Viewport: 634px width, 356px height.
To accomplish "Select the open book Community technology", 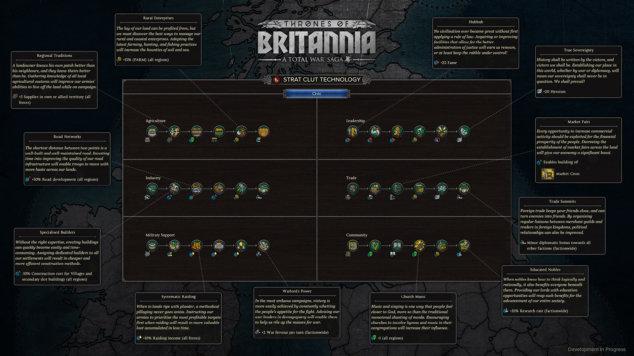I will click(397, 246).
